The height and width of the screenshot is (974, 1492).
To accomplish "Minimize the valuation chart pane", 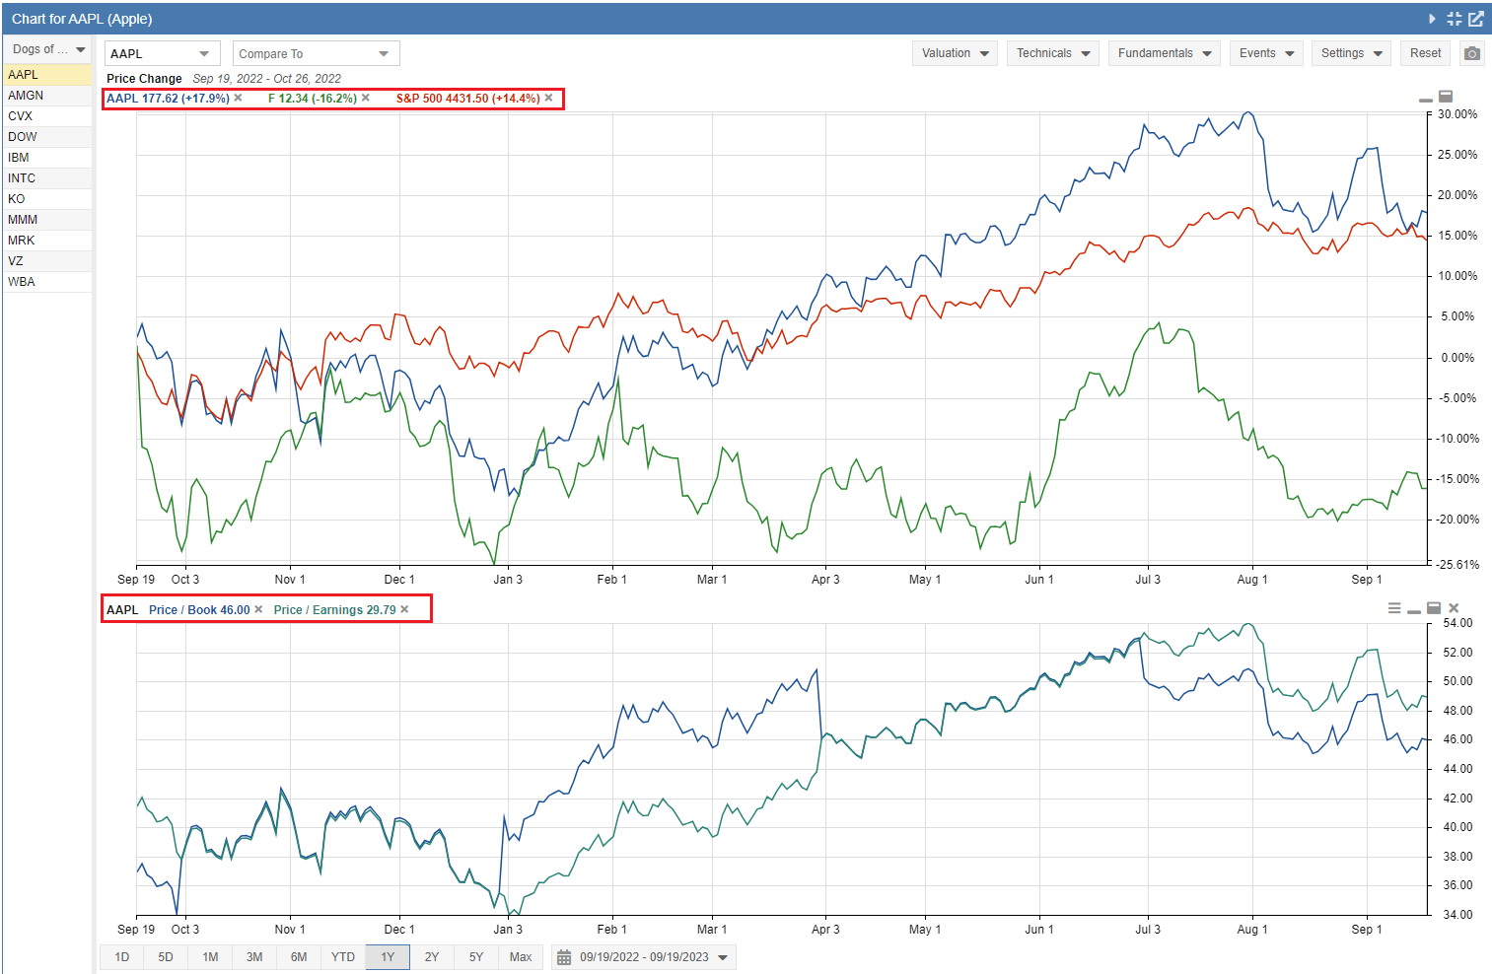I will 1414,611.
